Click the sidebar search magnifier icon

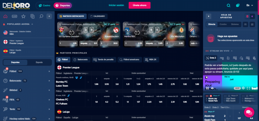pyautogui.click(x=41, y=16)
